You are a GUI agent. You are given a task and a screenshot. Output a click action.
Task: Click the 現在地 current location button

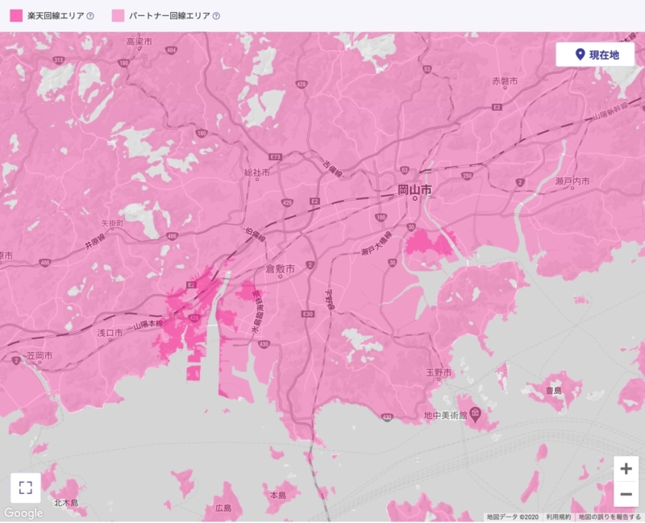click(595, 55)
